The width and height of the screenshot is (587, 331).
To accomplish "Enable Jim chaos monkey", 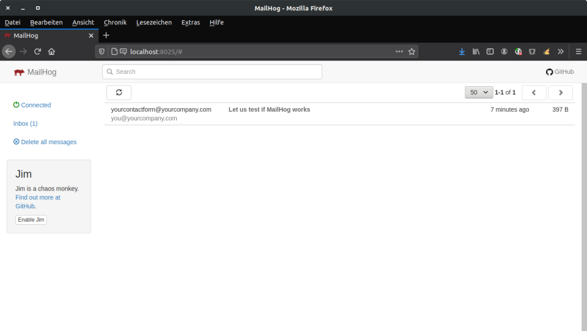I will pos(31,220).
